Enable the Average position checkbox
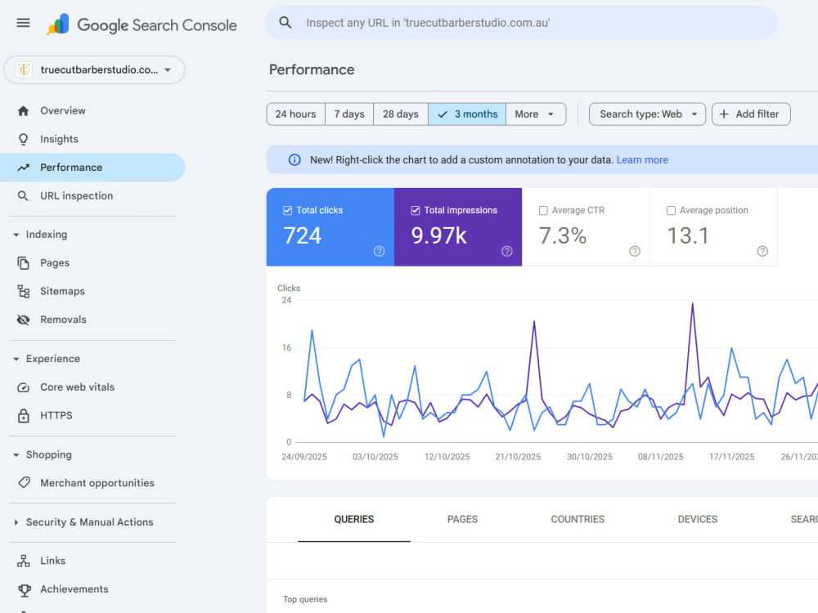This screenshot has width=818, height=613. click(x=671, y=211)
